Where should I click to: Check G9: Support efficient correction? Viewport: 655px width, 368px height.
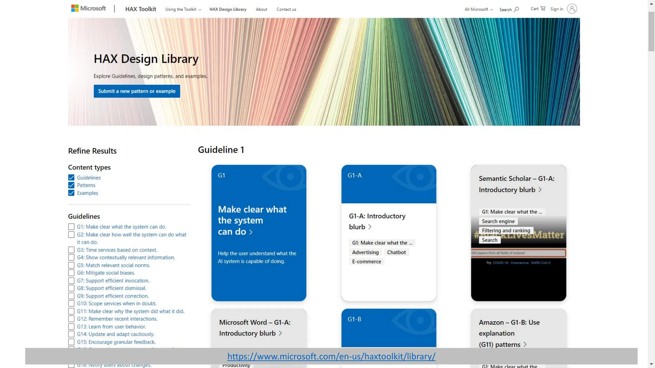(x=71, y=296)
